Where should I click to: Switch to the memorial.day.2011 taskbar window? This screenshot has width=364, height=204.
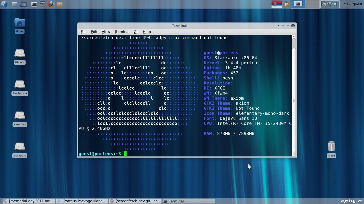tap(28, 201)
